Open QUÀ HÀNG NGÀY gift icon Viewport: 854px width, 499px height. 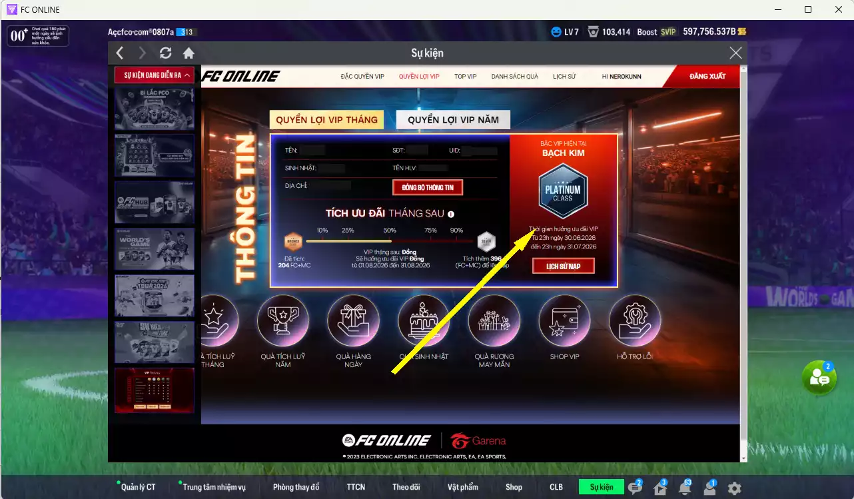(354, 320)
